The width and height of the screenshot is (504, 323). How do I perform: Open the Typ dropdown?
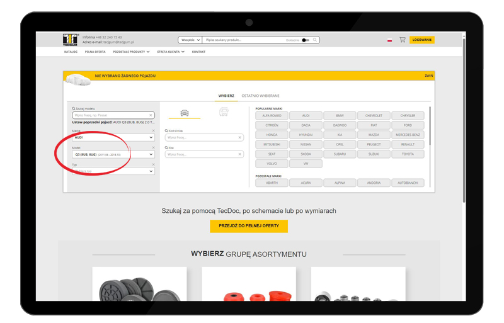113,171
